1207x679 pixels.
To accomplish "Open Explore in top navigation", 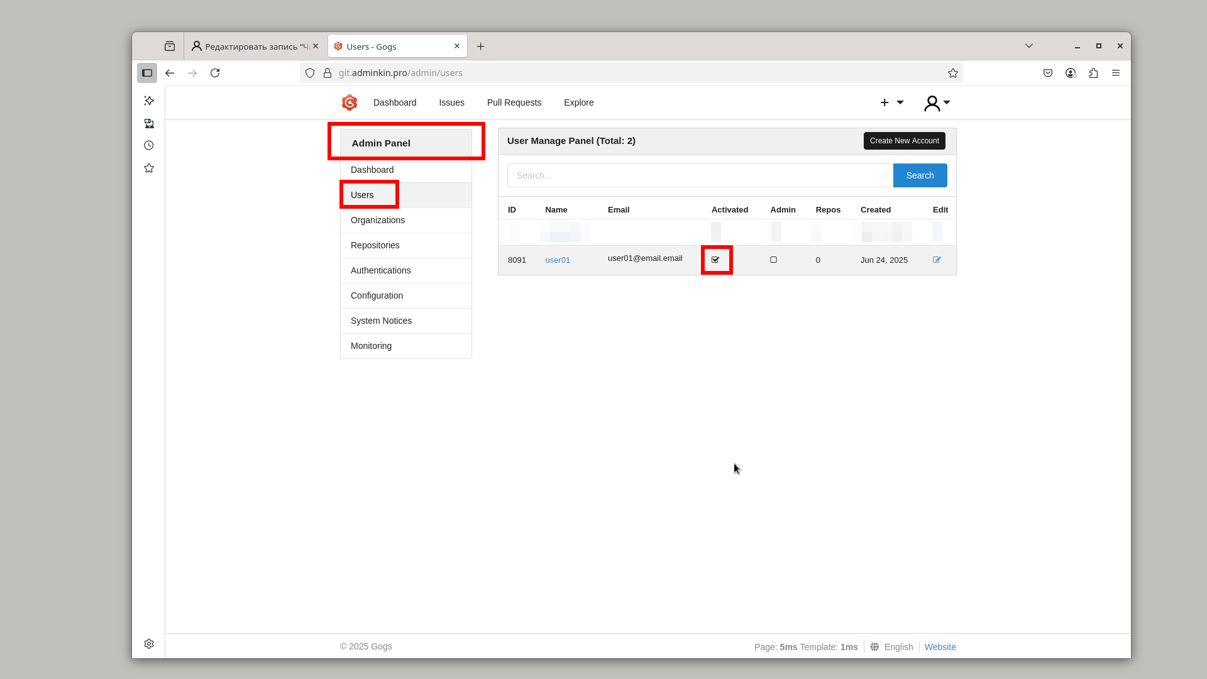I will click(579, 102).
